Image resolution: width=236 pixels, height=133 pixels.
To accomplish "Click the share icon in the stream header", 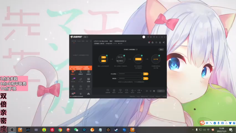I will click(164, 43).
